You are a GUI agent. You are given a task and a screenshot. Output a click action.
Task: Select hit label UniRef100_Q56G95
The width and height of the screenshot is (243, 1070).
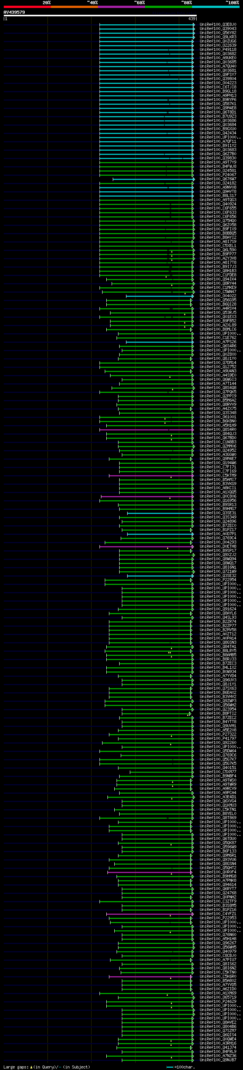[218, 300]
